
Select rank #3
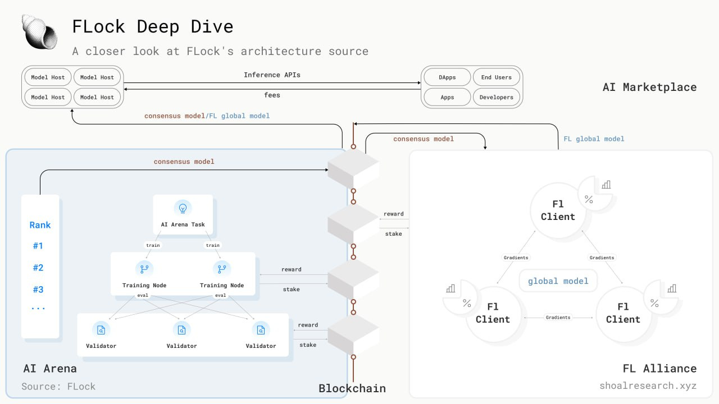pyautogui.click(x=38, y=290)
